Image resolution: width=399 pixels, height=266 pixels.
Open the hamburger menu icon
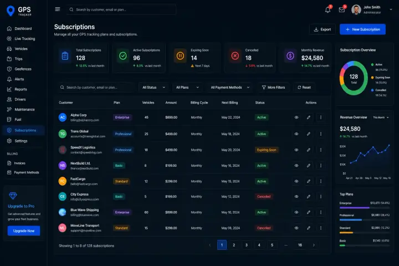(x=58, y=9)
